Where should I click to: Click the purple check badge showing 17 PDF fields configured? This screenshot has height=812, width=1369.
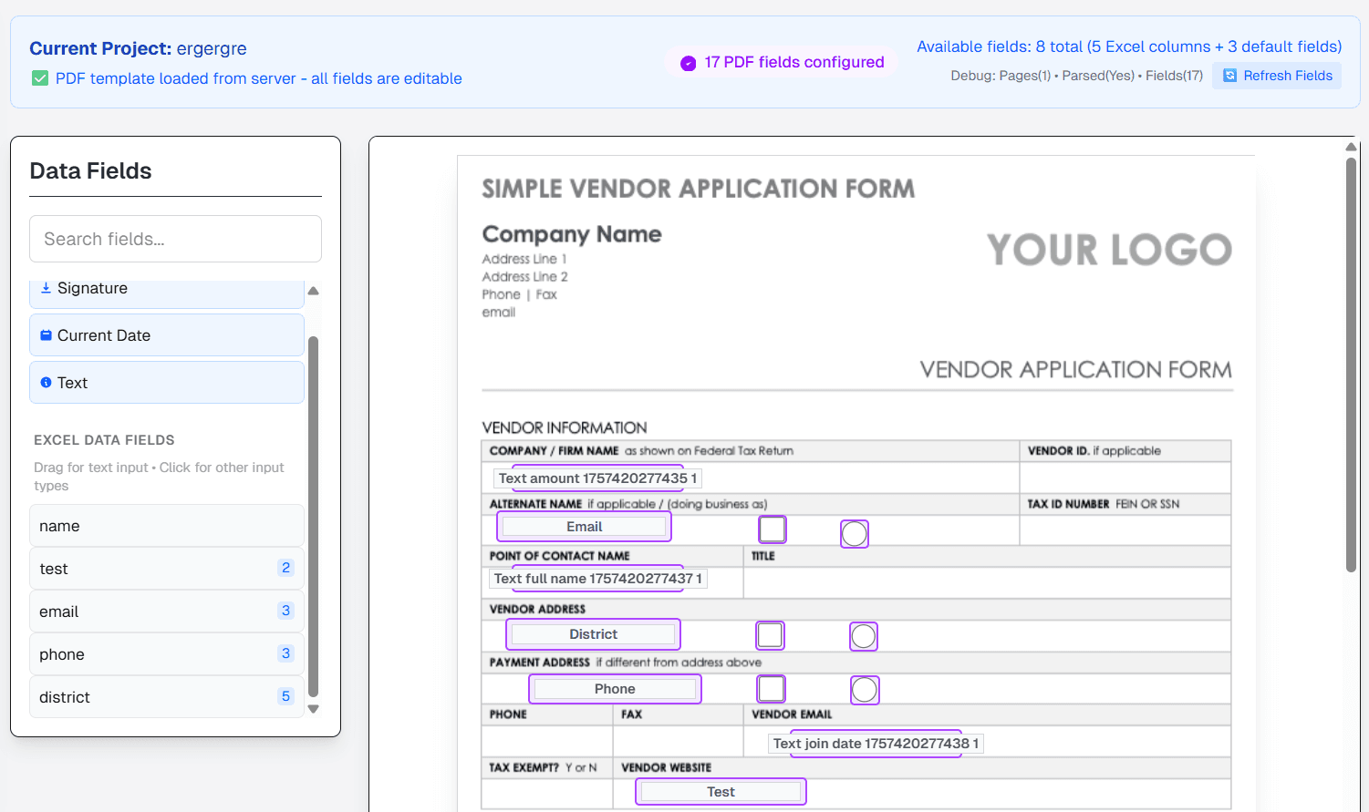[687, 62]
